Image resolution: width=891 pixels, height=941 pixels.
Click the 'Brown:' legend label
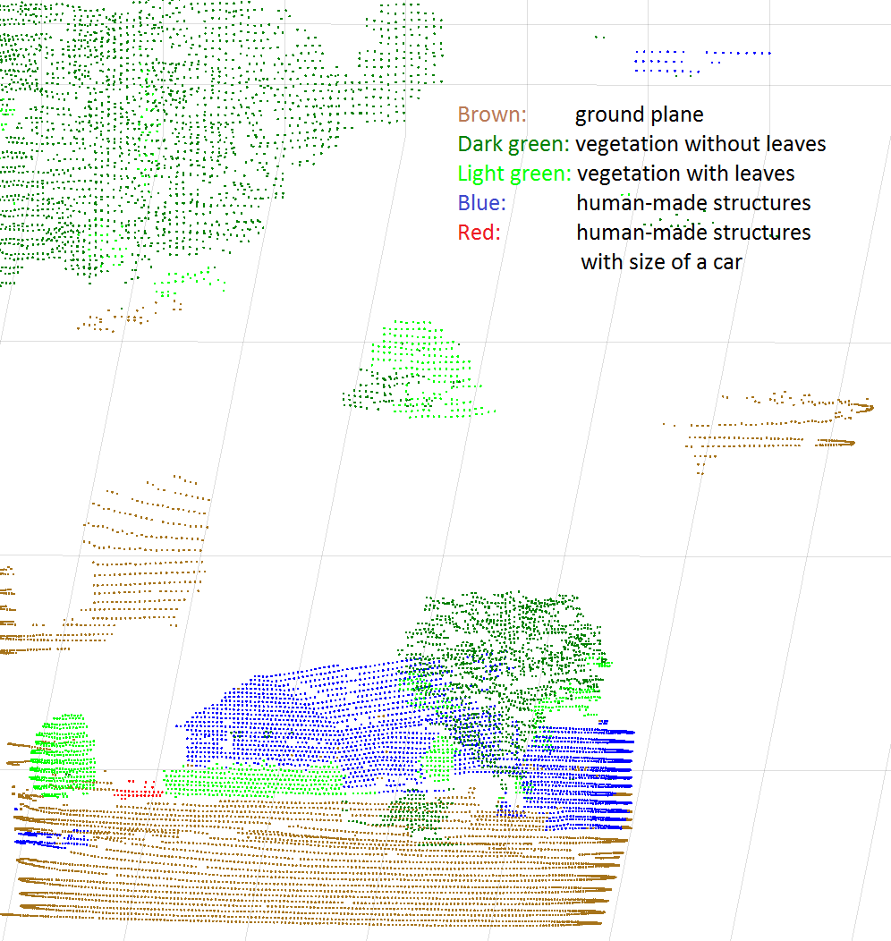coord(492,114)
